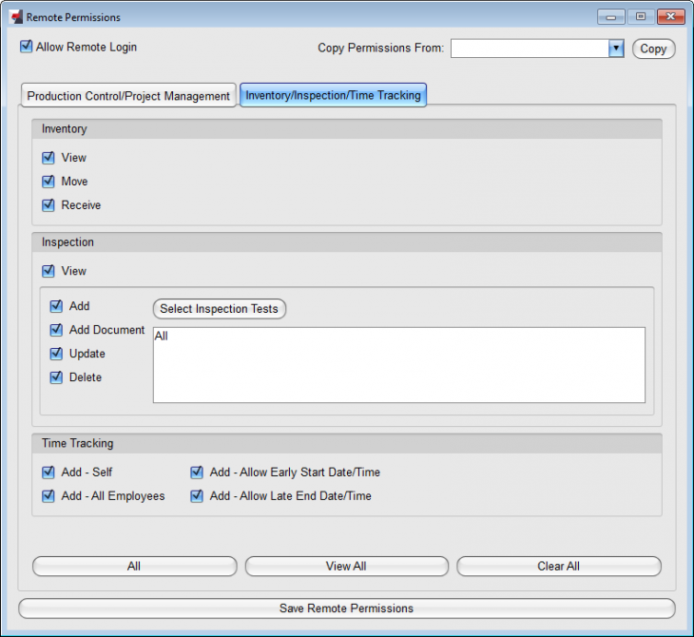Toggle the Inventory View checkbox
694x637 pixels.
click(x=48, y=158)
